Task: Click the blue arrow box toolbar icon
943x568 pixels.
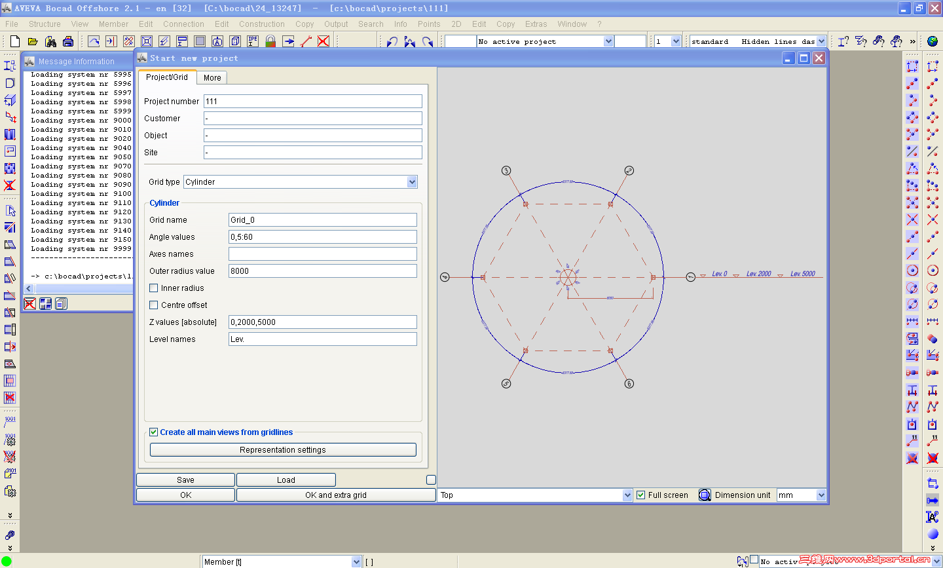Action: pos(288,41)
